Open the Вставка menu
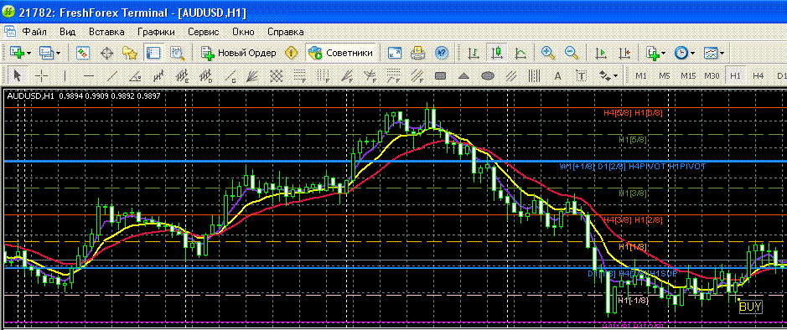 pos(106,32)
